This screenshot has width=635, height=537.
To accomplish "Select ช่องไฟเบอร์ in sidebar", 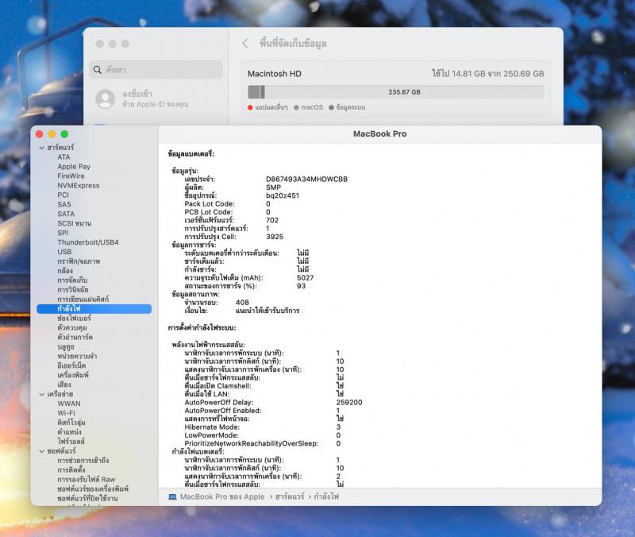I will pos(74,318).
